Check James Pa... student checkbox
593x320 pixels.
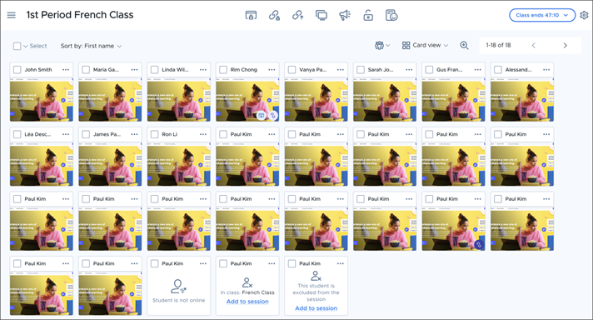coord(86,134)
